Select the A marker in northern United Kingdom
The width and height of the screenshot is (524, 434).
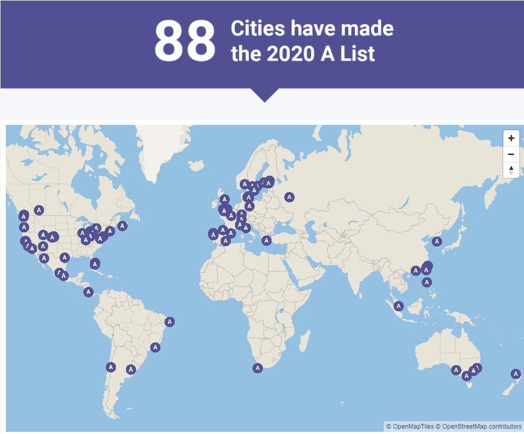tap(224, 200)
